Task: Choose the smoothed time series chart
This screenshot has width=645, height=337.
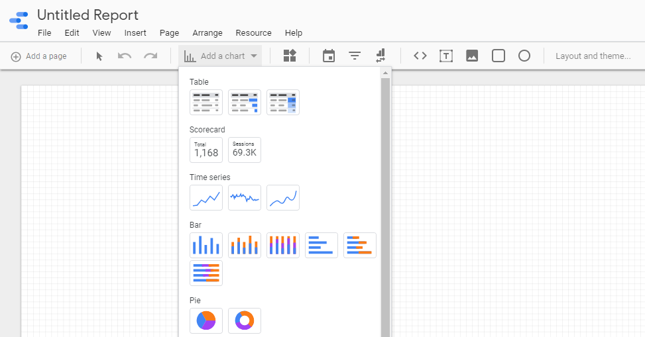Action: coord(283,198)
